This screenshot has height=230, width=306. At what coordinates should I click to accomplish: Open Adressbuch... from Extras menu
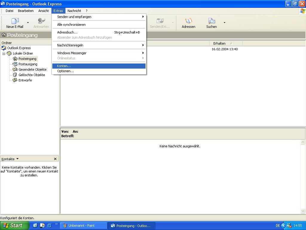pyautogui.click(x=99, y=32)
